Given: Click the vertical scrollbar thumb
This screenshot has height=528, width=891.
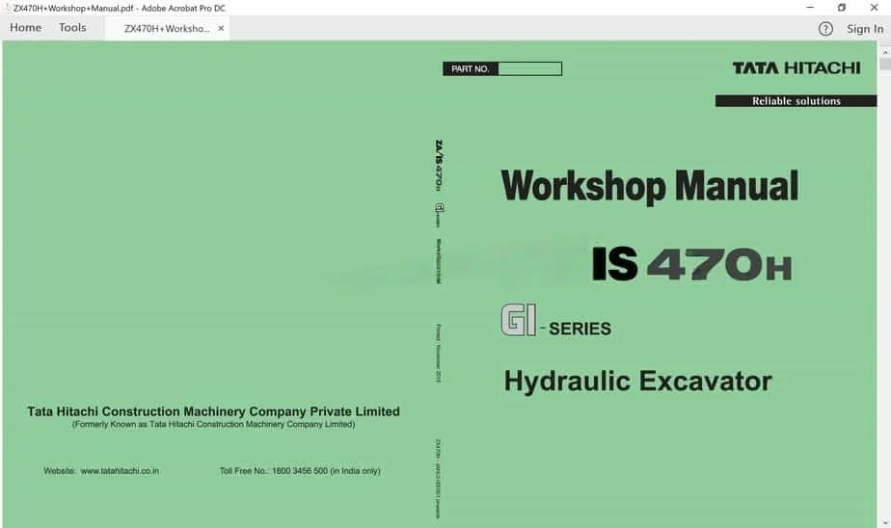Looking at the screenshot, I should point(885,64).
